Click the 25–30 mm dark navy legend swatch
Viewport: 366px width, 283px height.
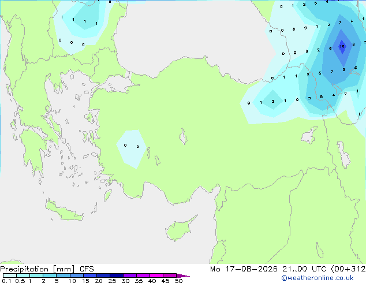point(117,275)
